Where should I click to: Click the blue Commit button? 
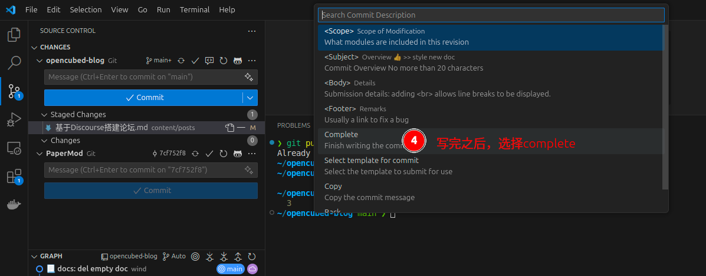pyautogui.click(x=144, y=98)
